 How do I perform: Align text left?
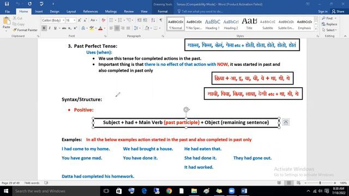tap(111, 28)
